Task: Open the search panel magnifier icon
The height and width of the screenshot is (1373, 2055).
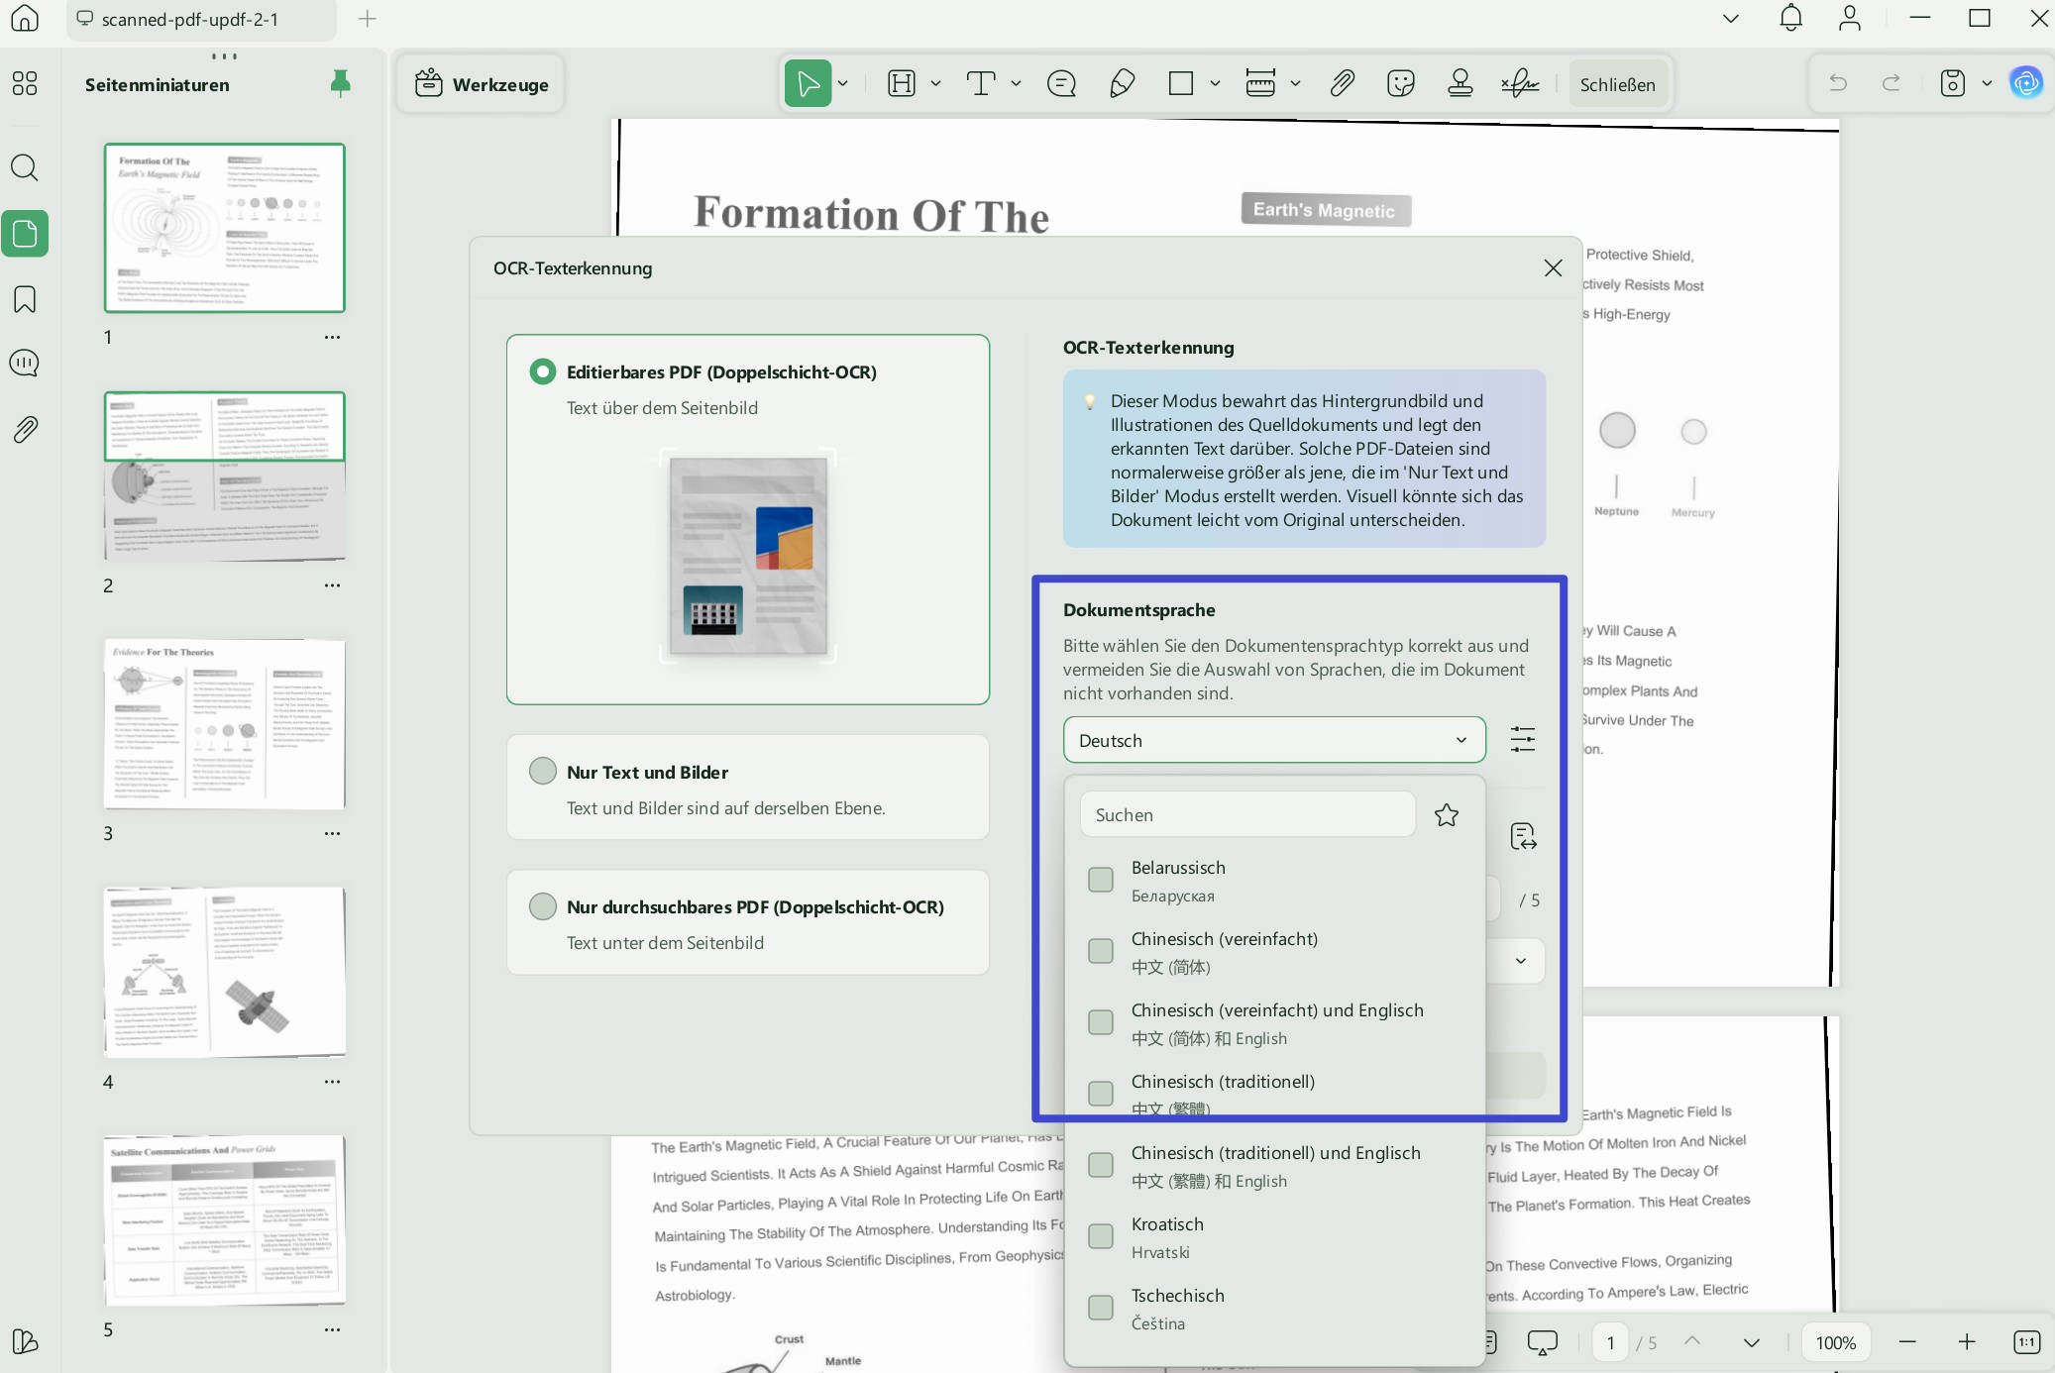Action: (24, 167)
